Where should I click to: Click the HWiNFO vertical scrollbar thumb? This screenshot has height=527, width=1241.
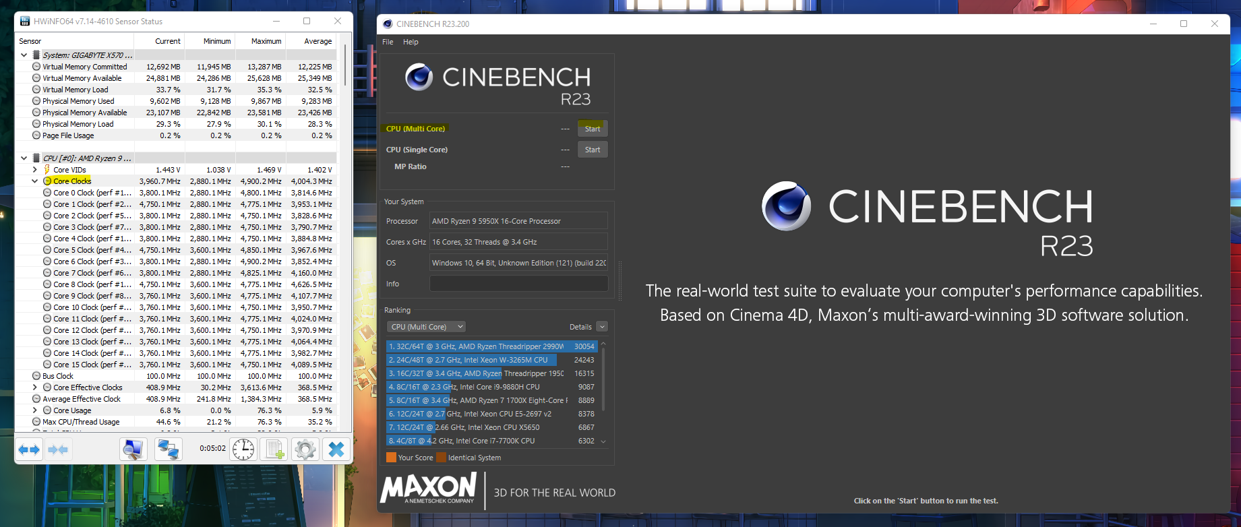pyautogui.click(x=344, y=65)
